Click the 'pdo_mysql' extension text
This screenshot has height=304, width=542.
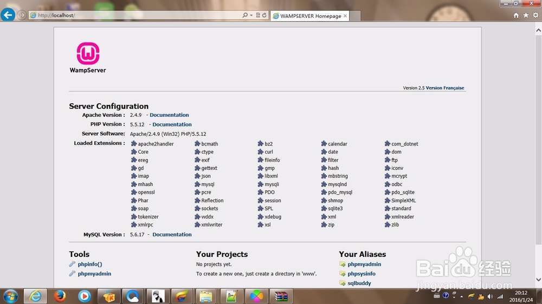point(340,192)
